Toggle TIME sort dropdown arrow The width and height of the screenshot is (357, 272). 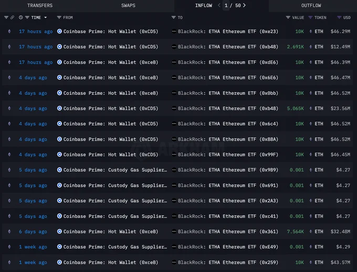tap(46, 17)
